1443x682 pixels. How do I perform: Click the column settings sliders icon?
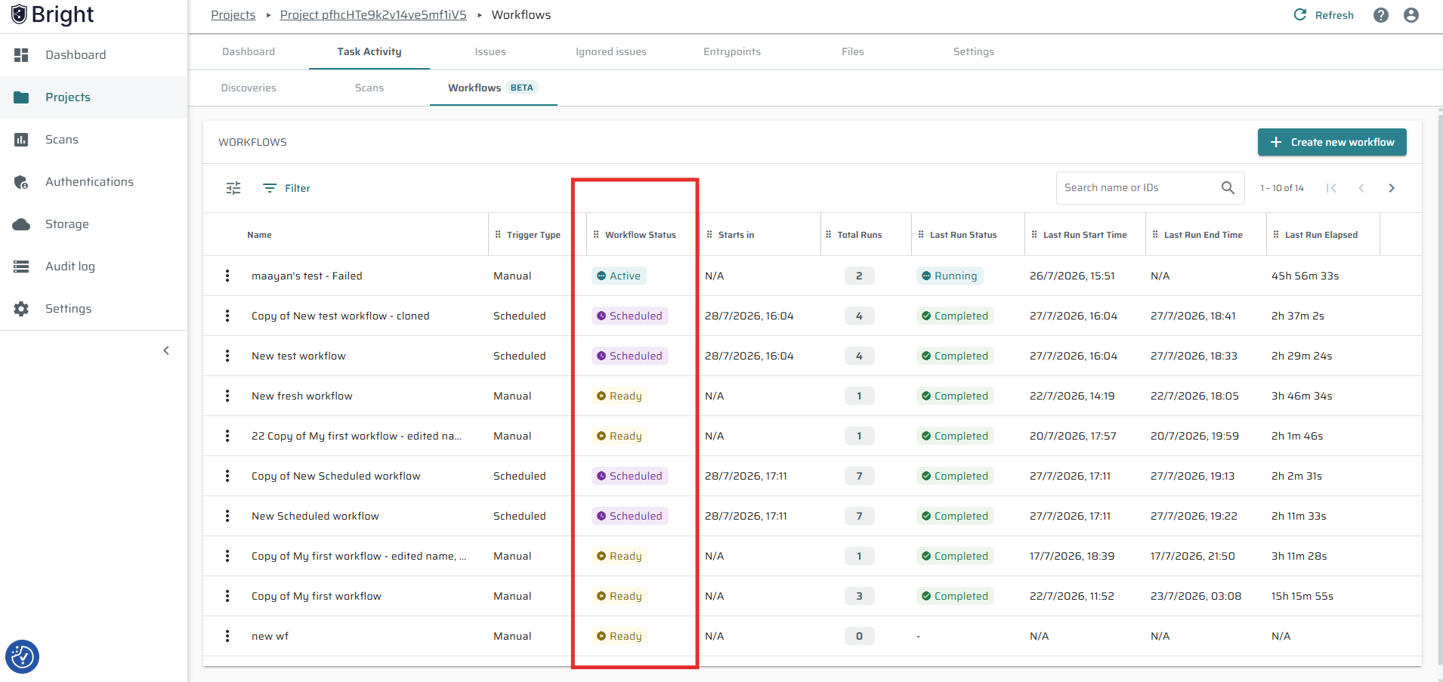coord(233,188)
